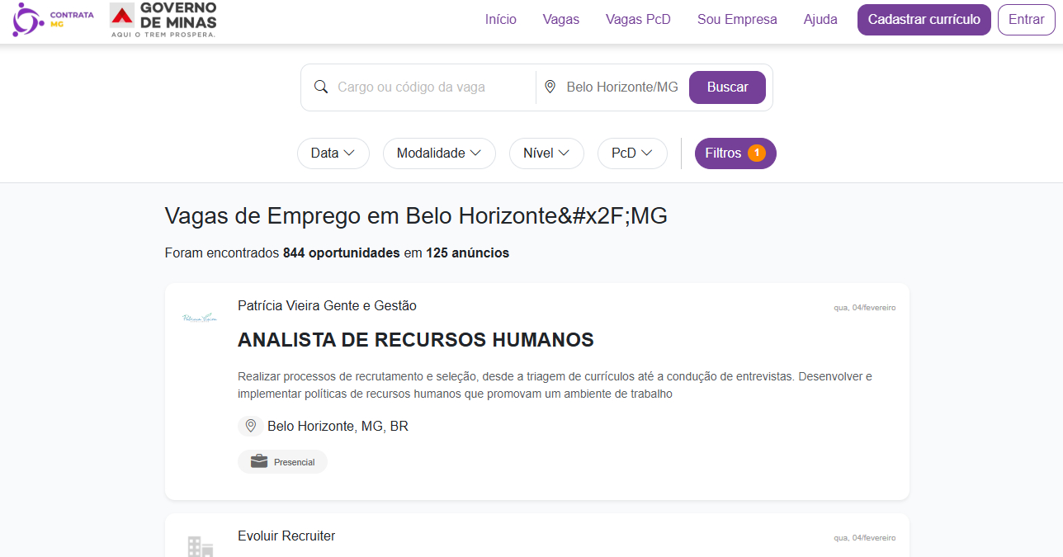Open the Sou Empresa menu item
Viewport: 1063px width, 557px height.
click(x=737, y=20)
